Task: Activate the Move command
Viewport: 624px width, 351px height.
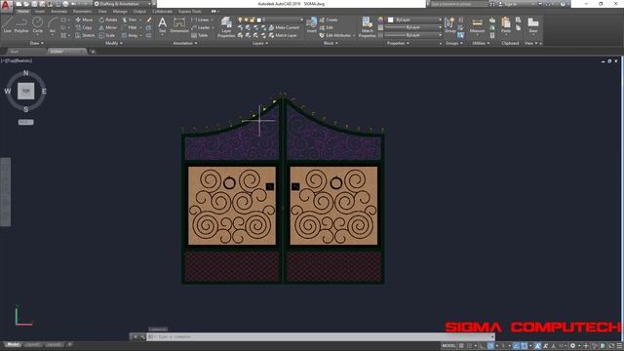Action: (x=84, y=19)
